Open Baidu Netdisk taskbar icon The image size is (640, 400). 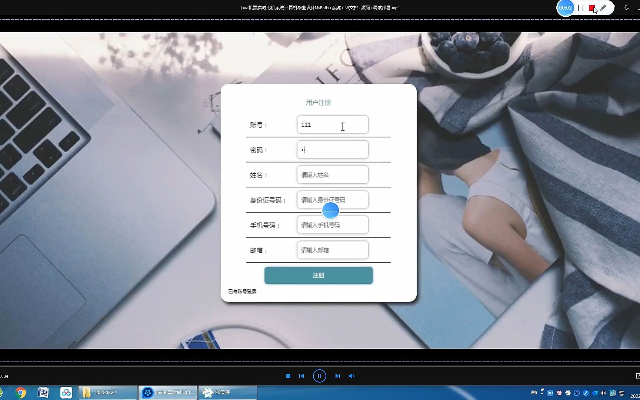tap(66, 393)
